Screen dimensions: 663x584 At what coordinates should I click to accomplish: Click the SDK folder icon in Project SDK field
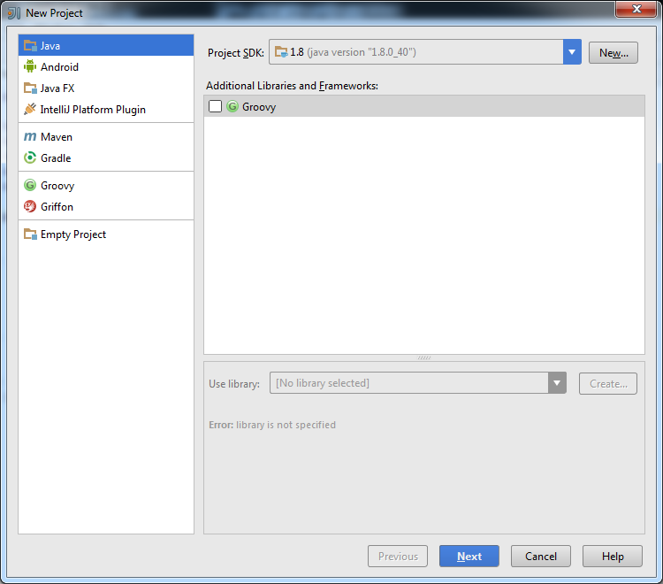281,52
